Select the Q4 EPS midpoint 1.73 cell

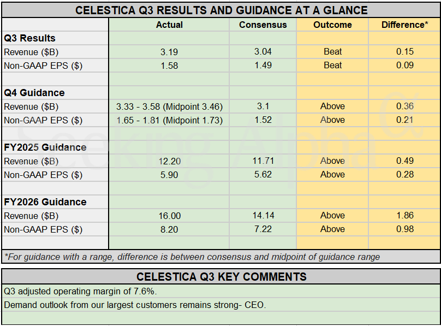pos(169,120)
